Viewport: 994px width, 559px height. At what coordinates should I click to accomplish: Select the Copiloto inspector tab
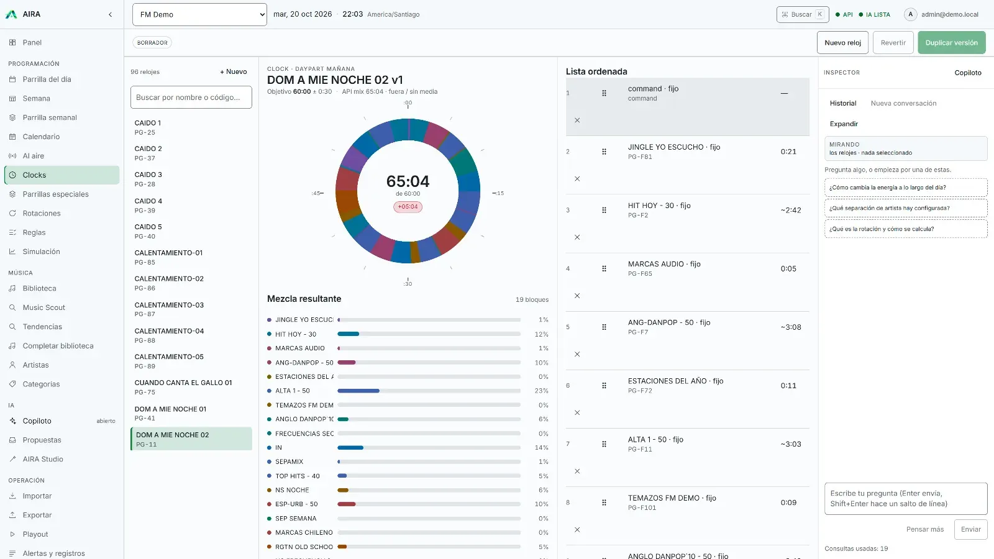[968, 73]
